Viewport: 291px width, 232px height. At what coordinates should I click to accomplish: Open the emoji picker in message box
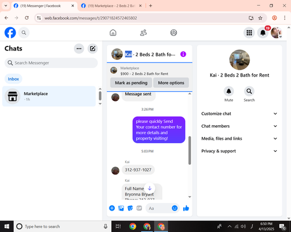coord(175,208)
